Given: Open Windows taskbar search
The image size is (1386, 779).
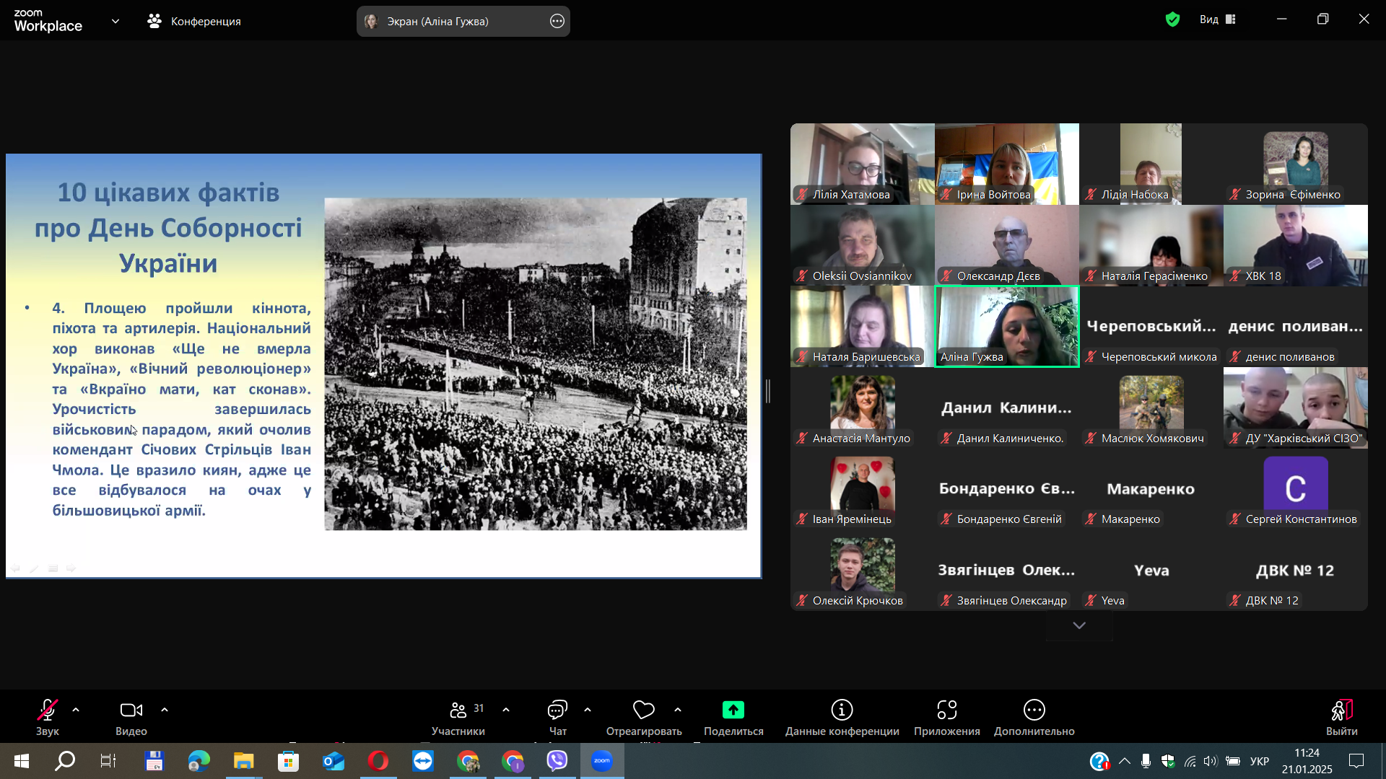Looking at the screenshot, I should (x=66, y=761).
